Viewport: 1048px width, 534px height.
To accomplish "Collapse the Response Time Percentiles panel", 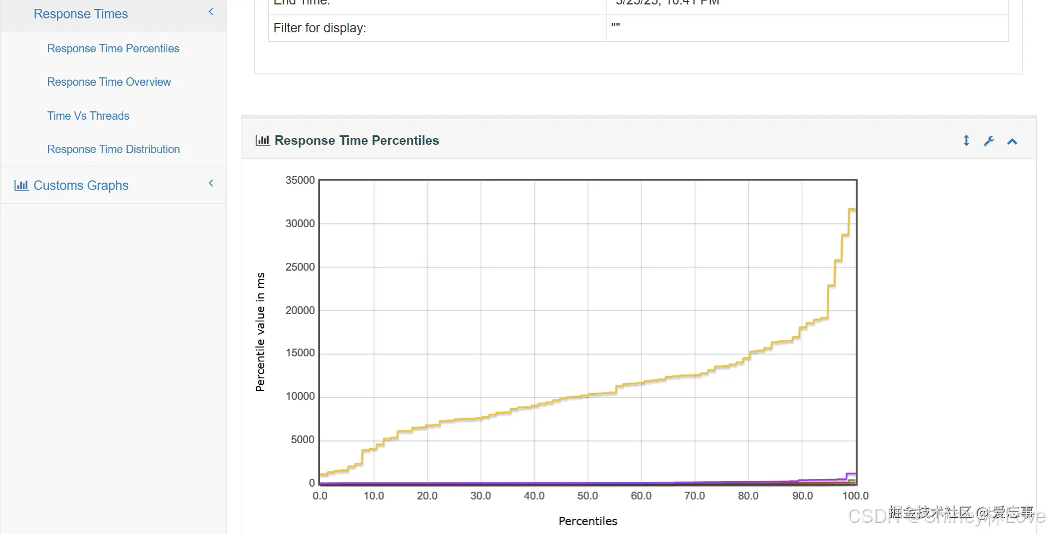I will pyautogui.click(x=1012, y=141).
